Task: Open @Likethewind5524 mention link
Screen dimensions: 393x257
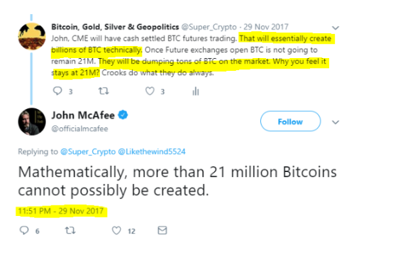Action: click(x=152, y=152)
